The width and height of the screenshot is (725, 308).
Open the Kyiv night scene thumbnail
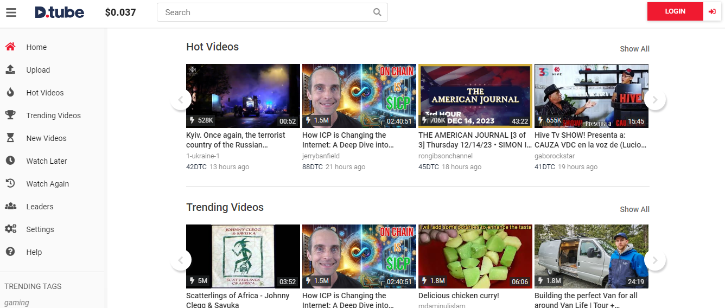tap(243, 96)
